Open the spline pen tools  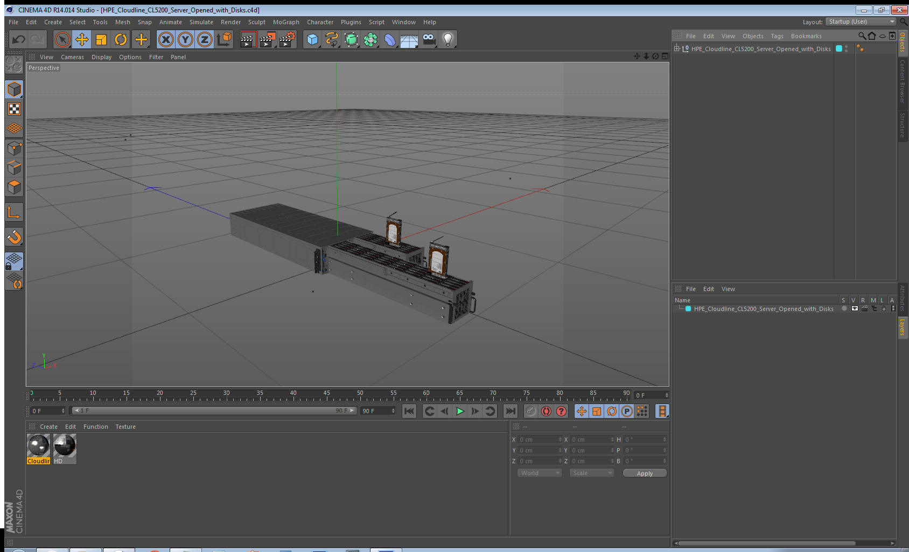[x=332, y=39]
